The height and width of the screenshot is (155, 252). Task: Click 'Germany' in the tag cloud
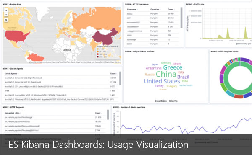point(166,63)
